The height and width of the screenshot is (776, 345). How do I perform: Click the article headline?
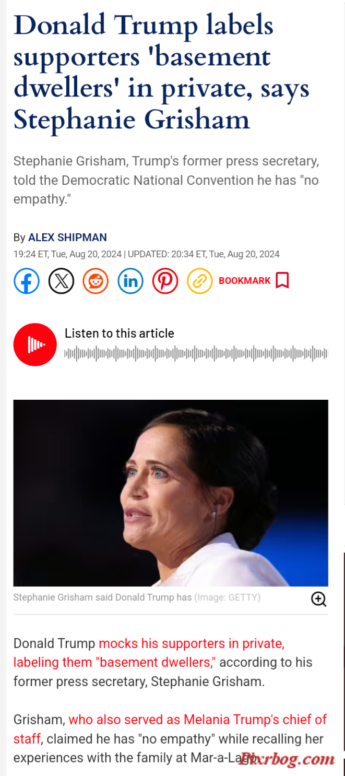(161, 73)
